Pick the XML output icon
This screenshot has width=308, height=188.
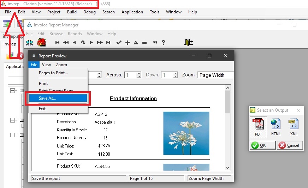click(293, 127)
